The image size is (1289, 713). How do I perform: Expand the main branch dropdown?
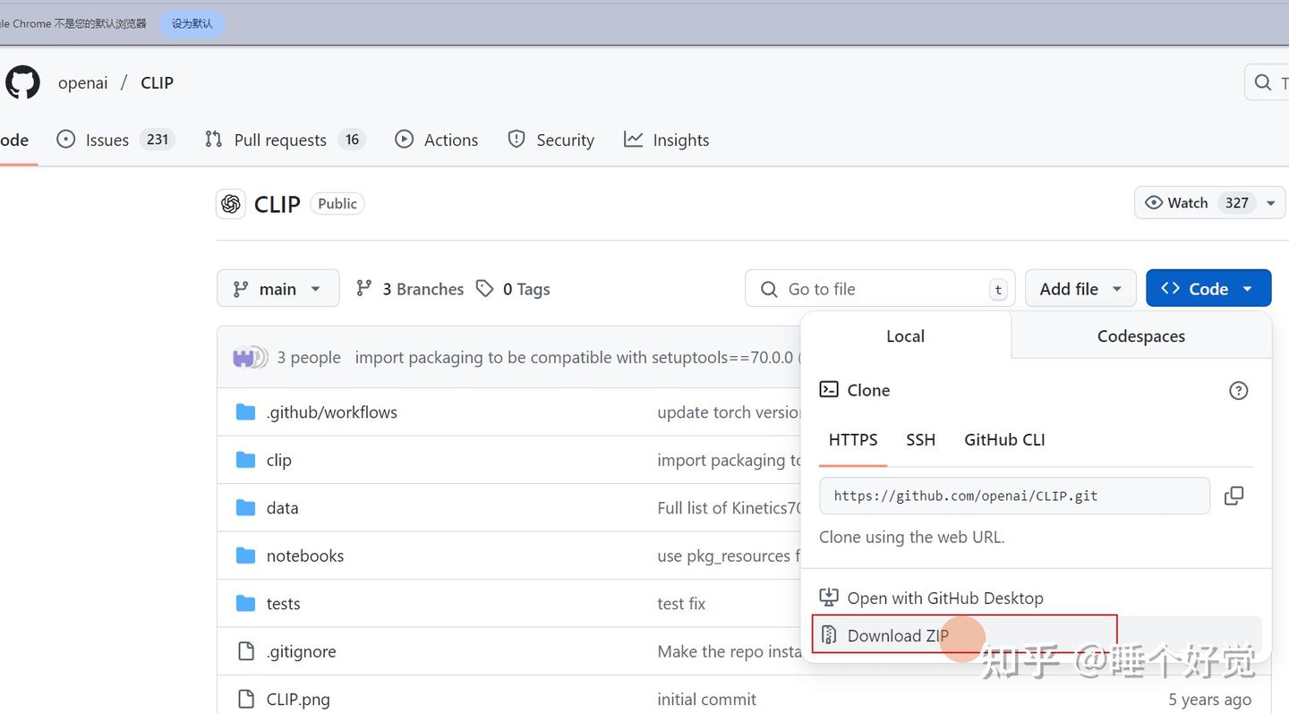277,288
